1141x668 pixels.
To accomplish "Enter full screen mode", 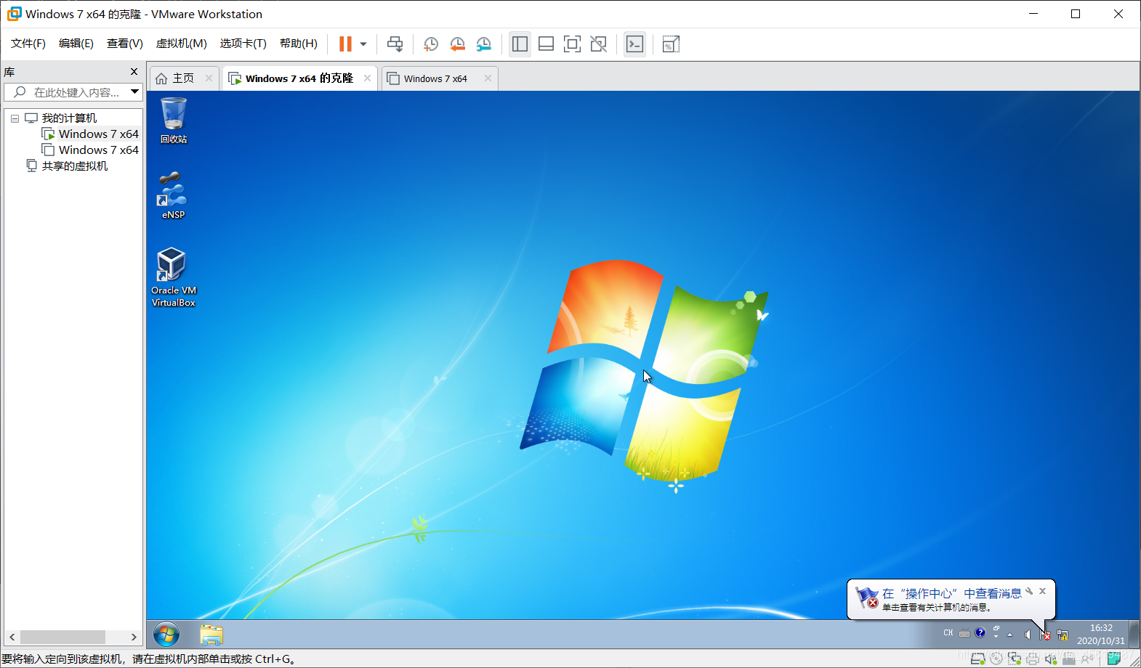I will (x=572, y=44).
